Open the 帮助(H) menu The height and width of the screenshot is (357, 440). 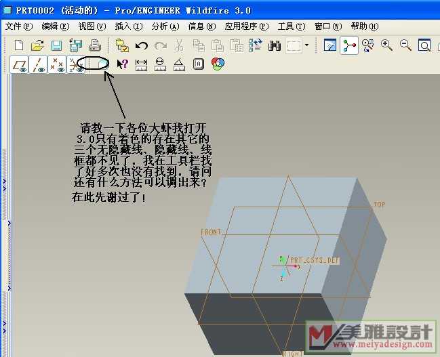point(365,26)
